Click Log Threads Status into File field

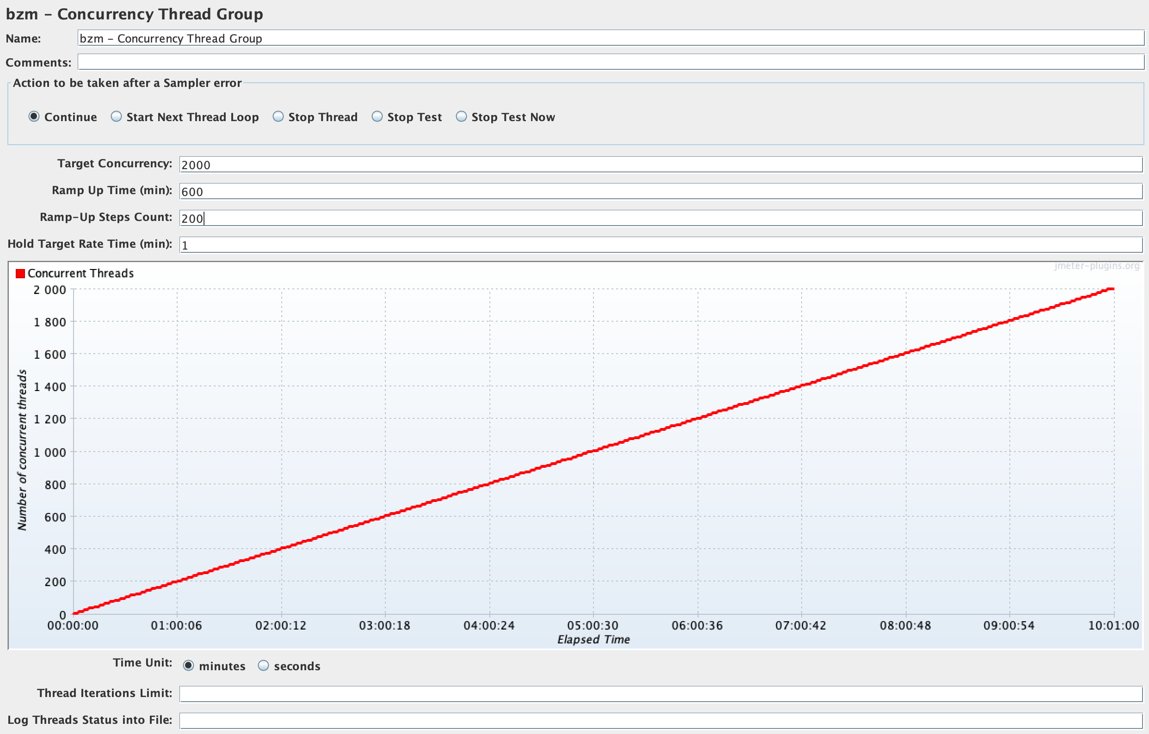pos(661,721)
